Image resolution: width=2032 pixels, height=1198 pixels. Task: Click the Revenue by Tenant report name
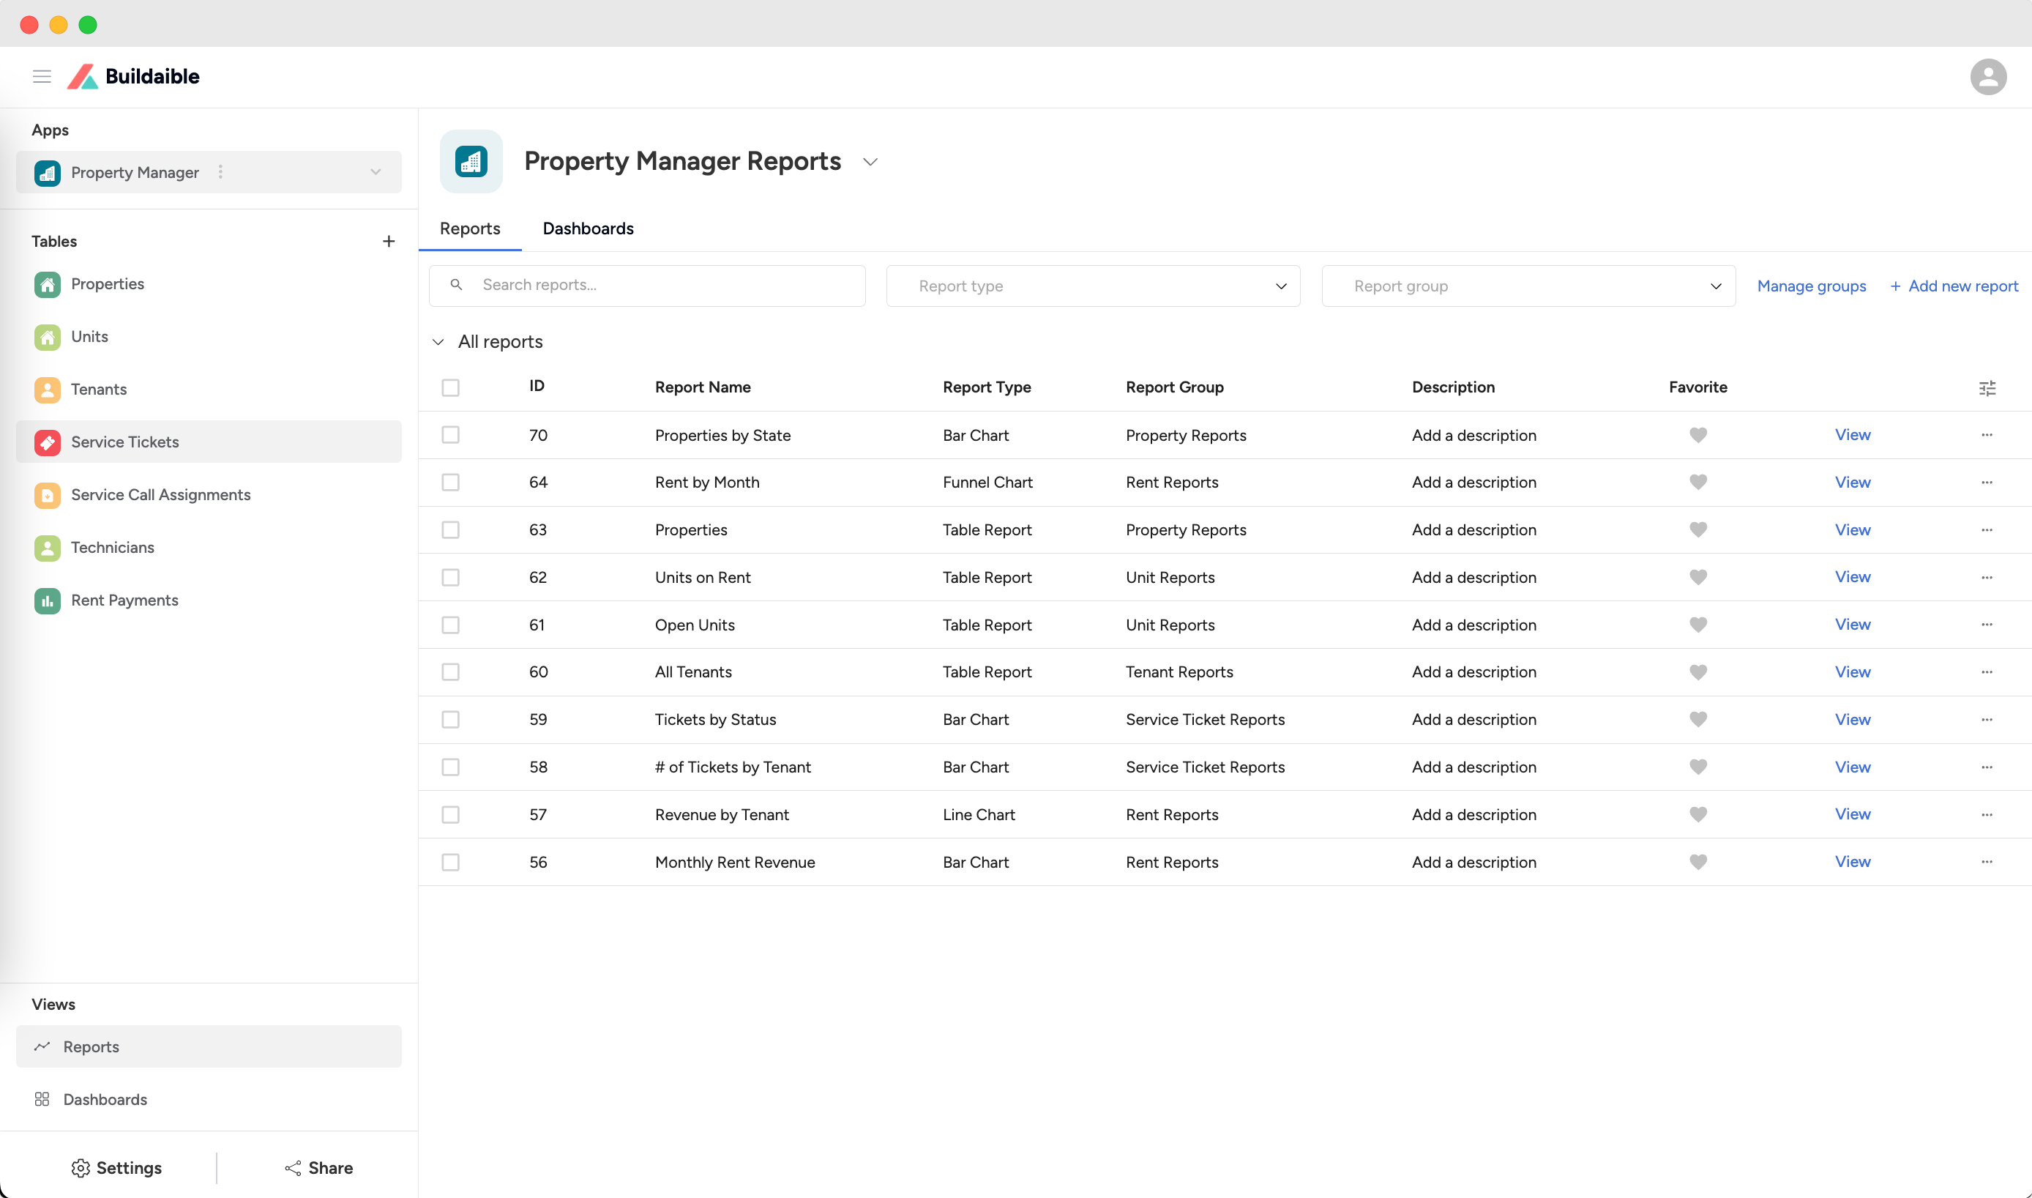pos(722,814)
